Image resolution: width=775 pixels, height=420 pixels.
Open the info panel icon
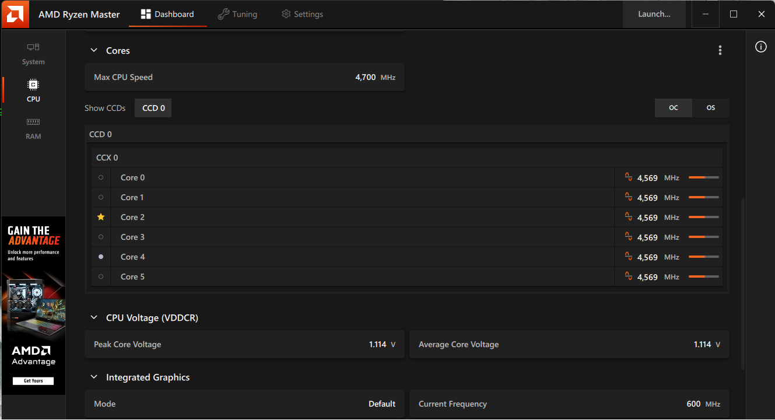pos(761,47)
